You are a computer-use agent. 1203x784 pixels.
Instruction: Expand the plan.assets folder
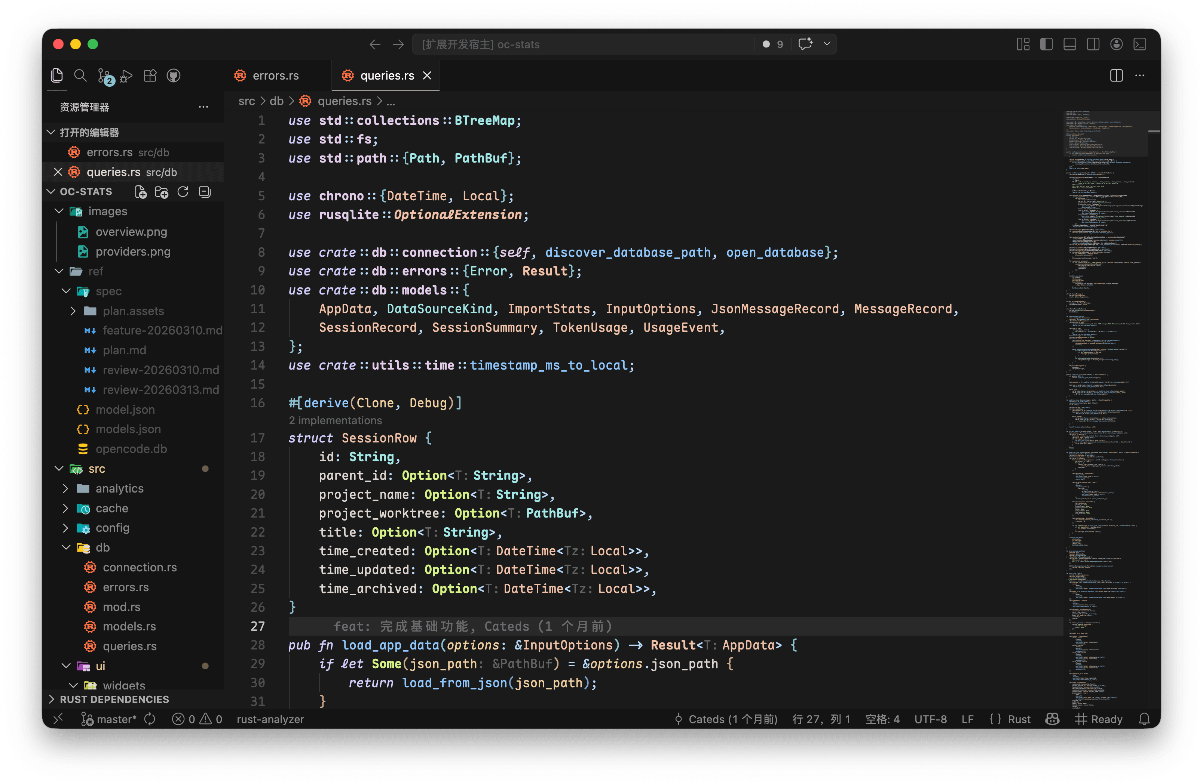73,311
